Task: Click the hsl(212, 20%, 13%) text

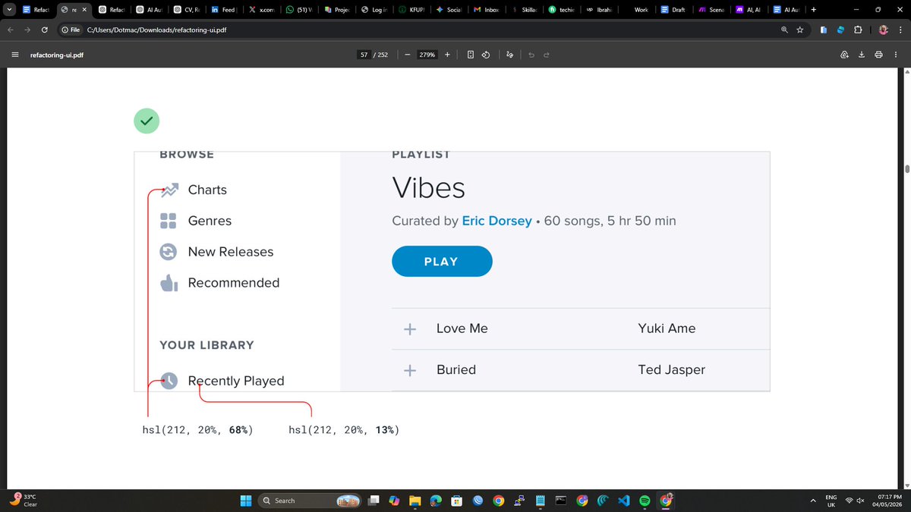Action: (x=344, y=430)
